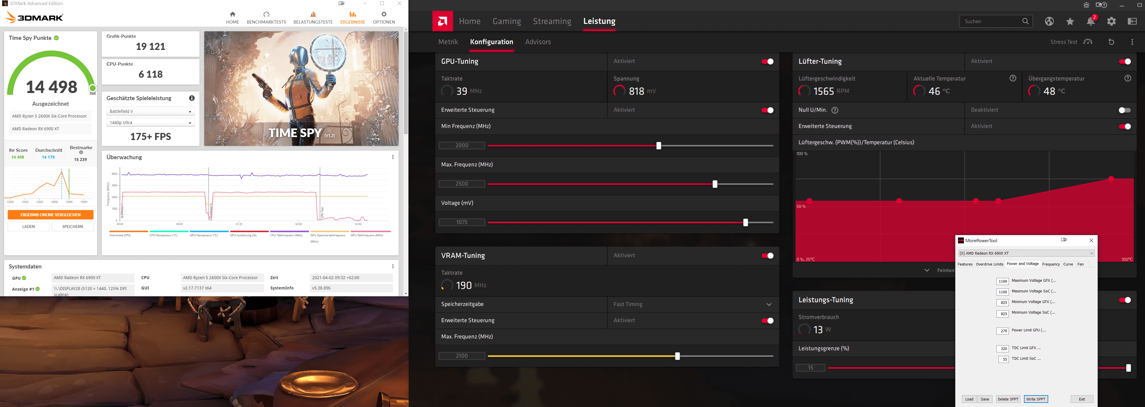This screenshot has width=1145, height=407.
Task: Open AMD Software settings gear
Action: coord(1111,21)
